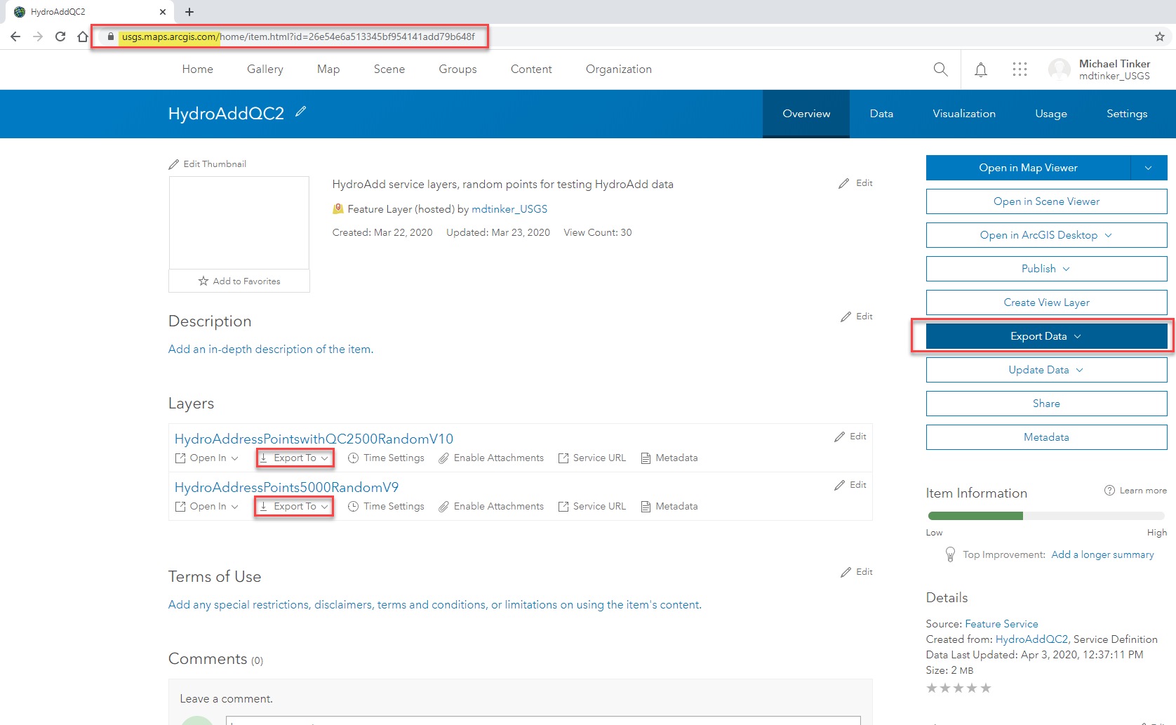
Task: Switch to the Overview tab
Action: coord(806,114)
